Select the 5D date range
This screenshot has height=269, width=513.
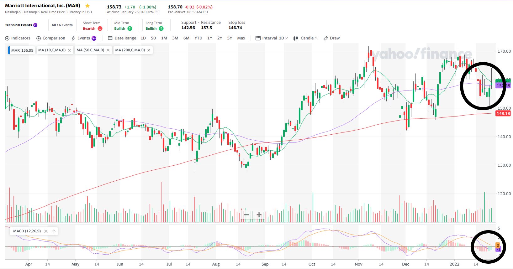[153, 38]
